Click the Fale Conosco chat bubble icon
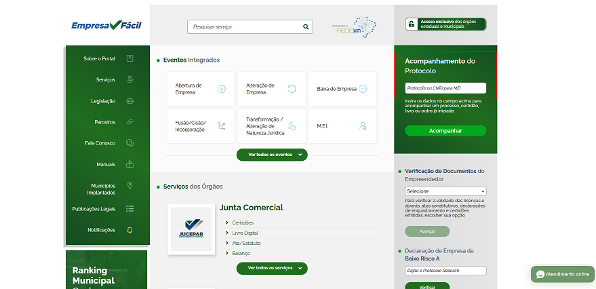Screen dimensions: 596x289 tap(130, 143)
